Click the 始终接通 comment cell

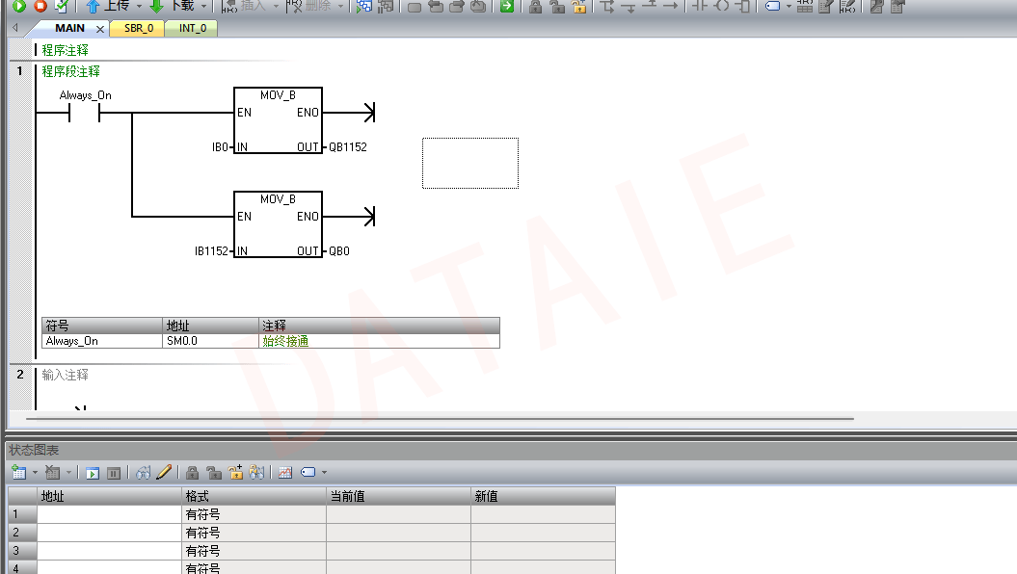point(379,341)
